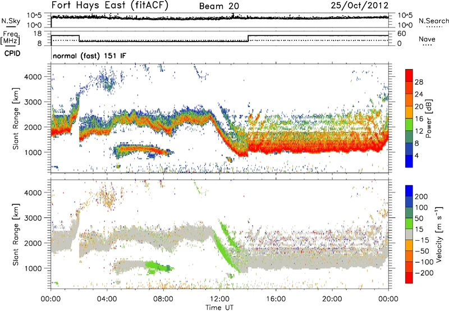This screenshot has height=311, width=449.
Task: Click the 'normal (fast) 151 IF' text
Action: coord(89,56)
